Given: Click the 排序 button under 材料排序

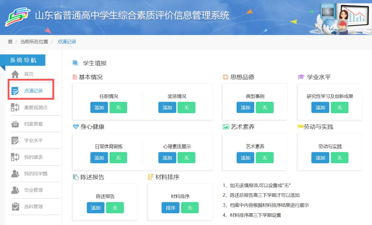Looking at the screenshot, I should click(x=170, y=208).
